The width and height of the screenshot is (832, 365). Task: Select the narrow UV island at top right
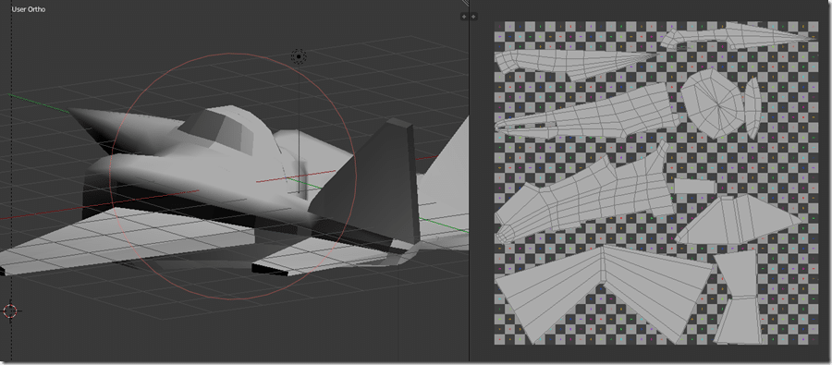738,36
